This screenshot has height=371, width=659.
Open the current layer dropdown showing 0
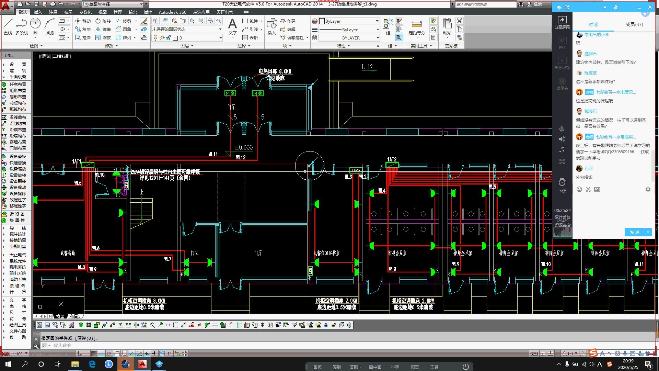[187, 38]
